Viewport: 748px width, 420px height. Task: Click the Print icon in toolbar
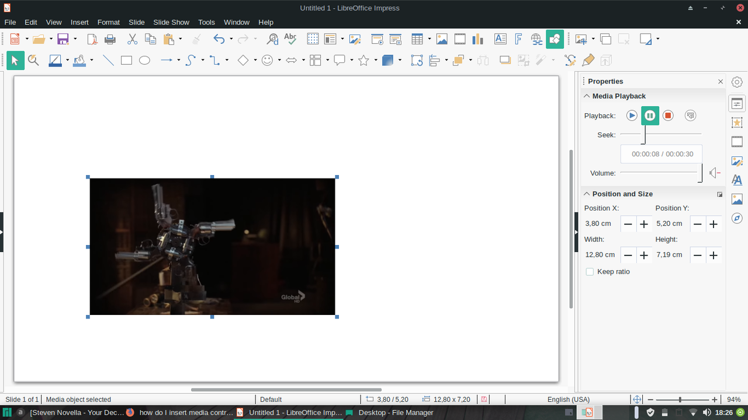[x=110, y=39]
